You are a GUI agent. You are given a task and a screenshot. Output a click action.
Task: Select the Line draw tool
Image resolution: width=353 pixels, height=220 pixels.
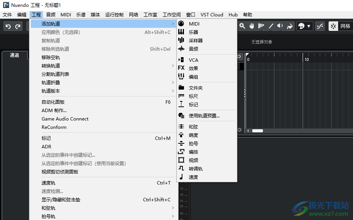click(271, 26)
